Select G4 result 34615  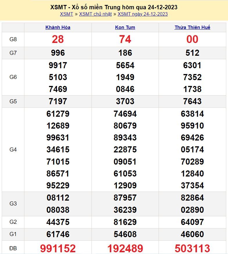[x=58, y=150]
